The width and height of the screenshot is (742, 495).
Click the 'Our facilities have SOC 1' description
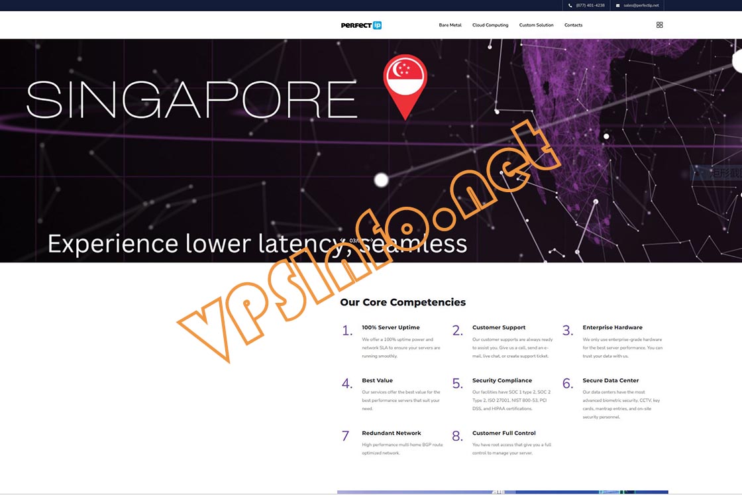click(511, 400)
